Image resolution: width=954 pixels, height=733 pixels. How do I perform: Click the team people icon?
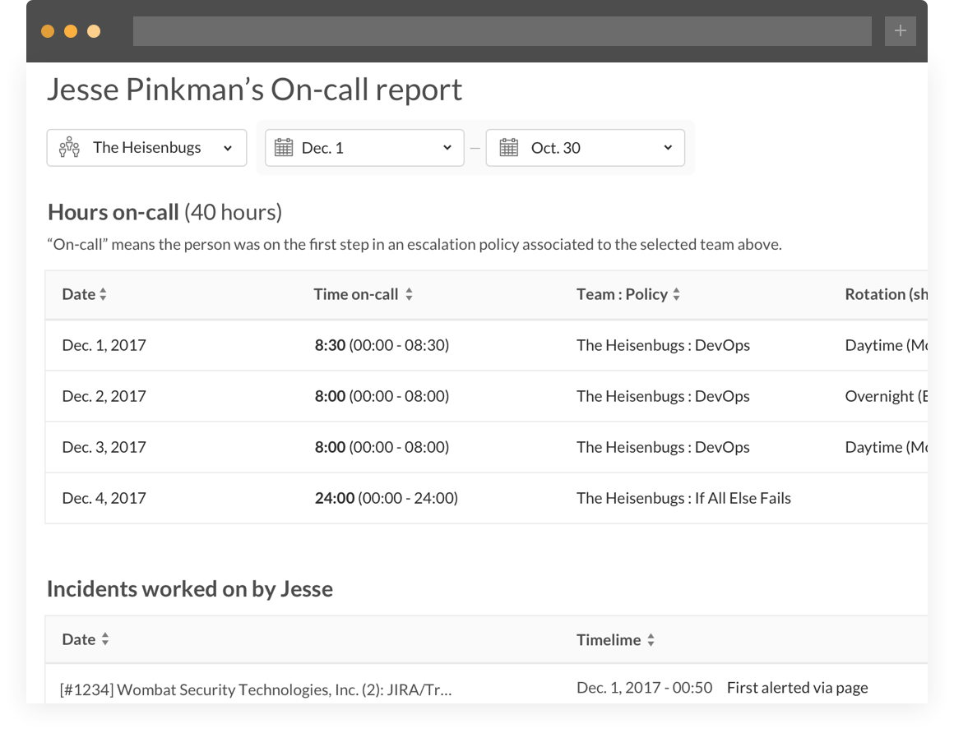tap(69, 148)
